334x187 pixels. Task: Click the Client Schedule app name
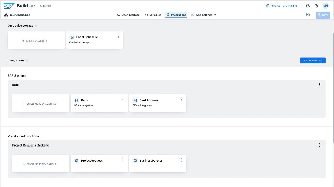[x=20, y=15]
